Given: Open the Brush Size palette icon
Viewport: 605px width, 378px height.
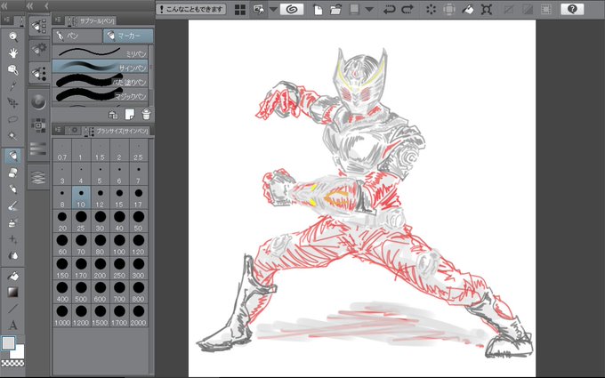Looking at the screenshot, I should pos(38,73).
